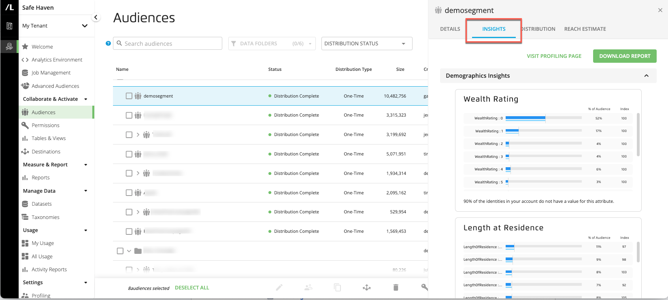Click the My Usage grid icon
The image size is (668, 300).
tap(25, 243)
